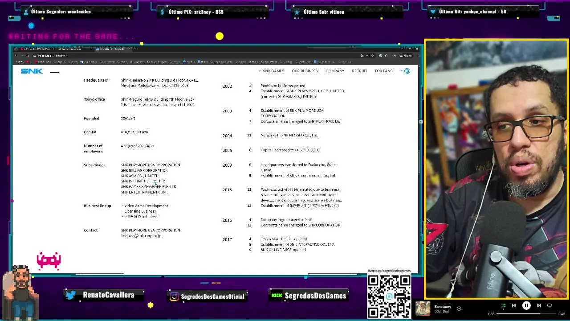Click the 2002 Pachi-slot business started entry
The width and height of the screenshot is (570, 321).
(x=283, y=86)
